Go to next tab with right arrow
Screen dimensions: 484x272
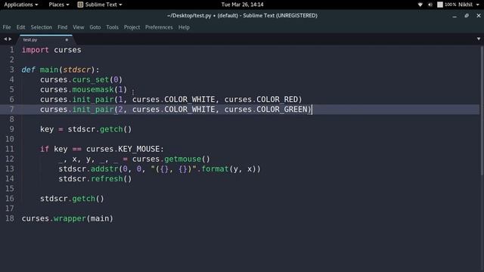10,39
